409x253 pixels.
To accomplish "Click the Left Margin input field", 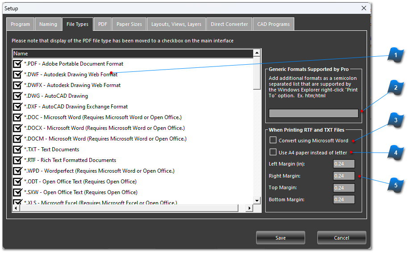I will [344, 164].
